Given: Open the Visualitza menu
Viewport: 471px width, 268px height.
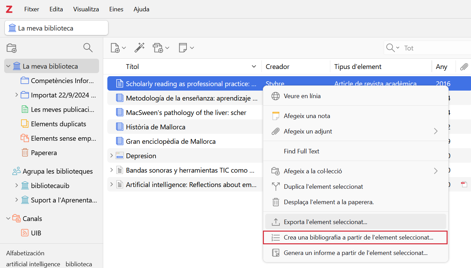Looking at the screenshot, I should pos(86,9).
